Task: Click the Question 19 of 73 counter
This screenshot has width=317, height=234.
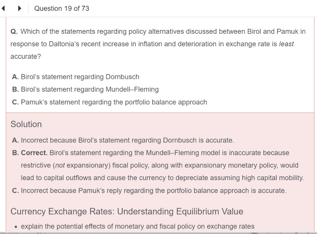Action: 62,9
